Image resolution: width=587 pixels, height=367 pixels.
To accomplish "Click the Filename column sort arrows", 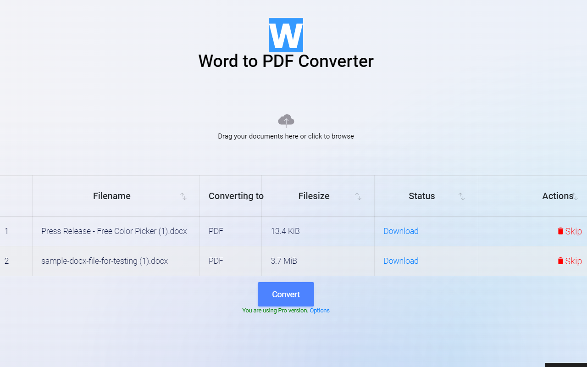I will coord(183,196).
